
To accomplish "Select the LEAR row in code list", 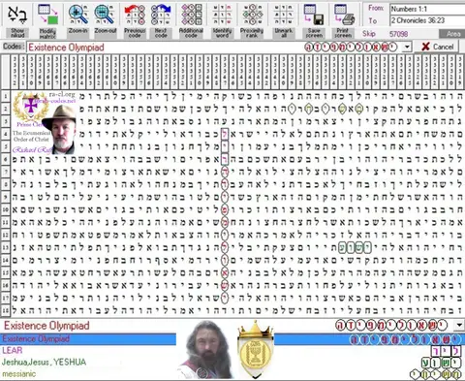I will point(232,350).
